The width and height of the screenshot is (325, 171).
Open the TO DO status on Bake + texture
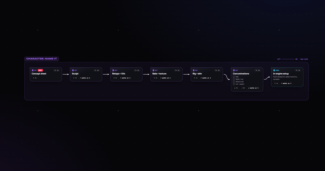point(177,70)
